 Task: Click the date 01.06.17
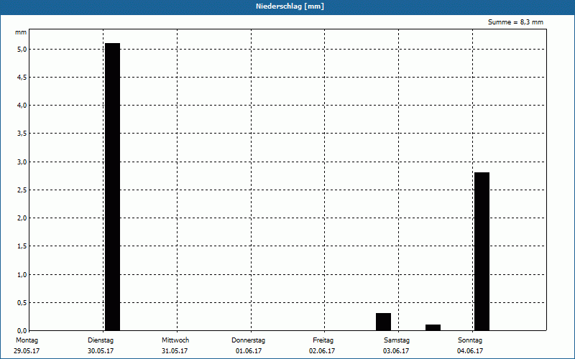tap(249, 351)
